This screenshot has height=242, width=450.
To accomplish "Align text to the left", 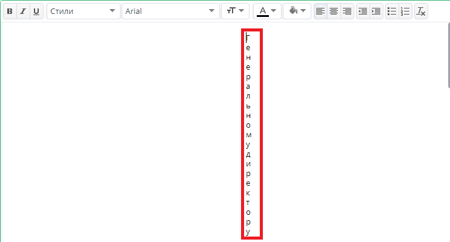I will click(320, 11).
